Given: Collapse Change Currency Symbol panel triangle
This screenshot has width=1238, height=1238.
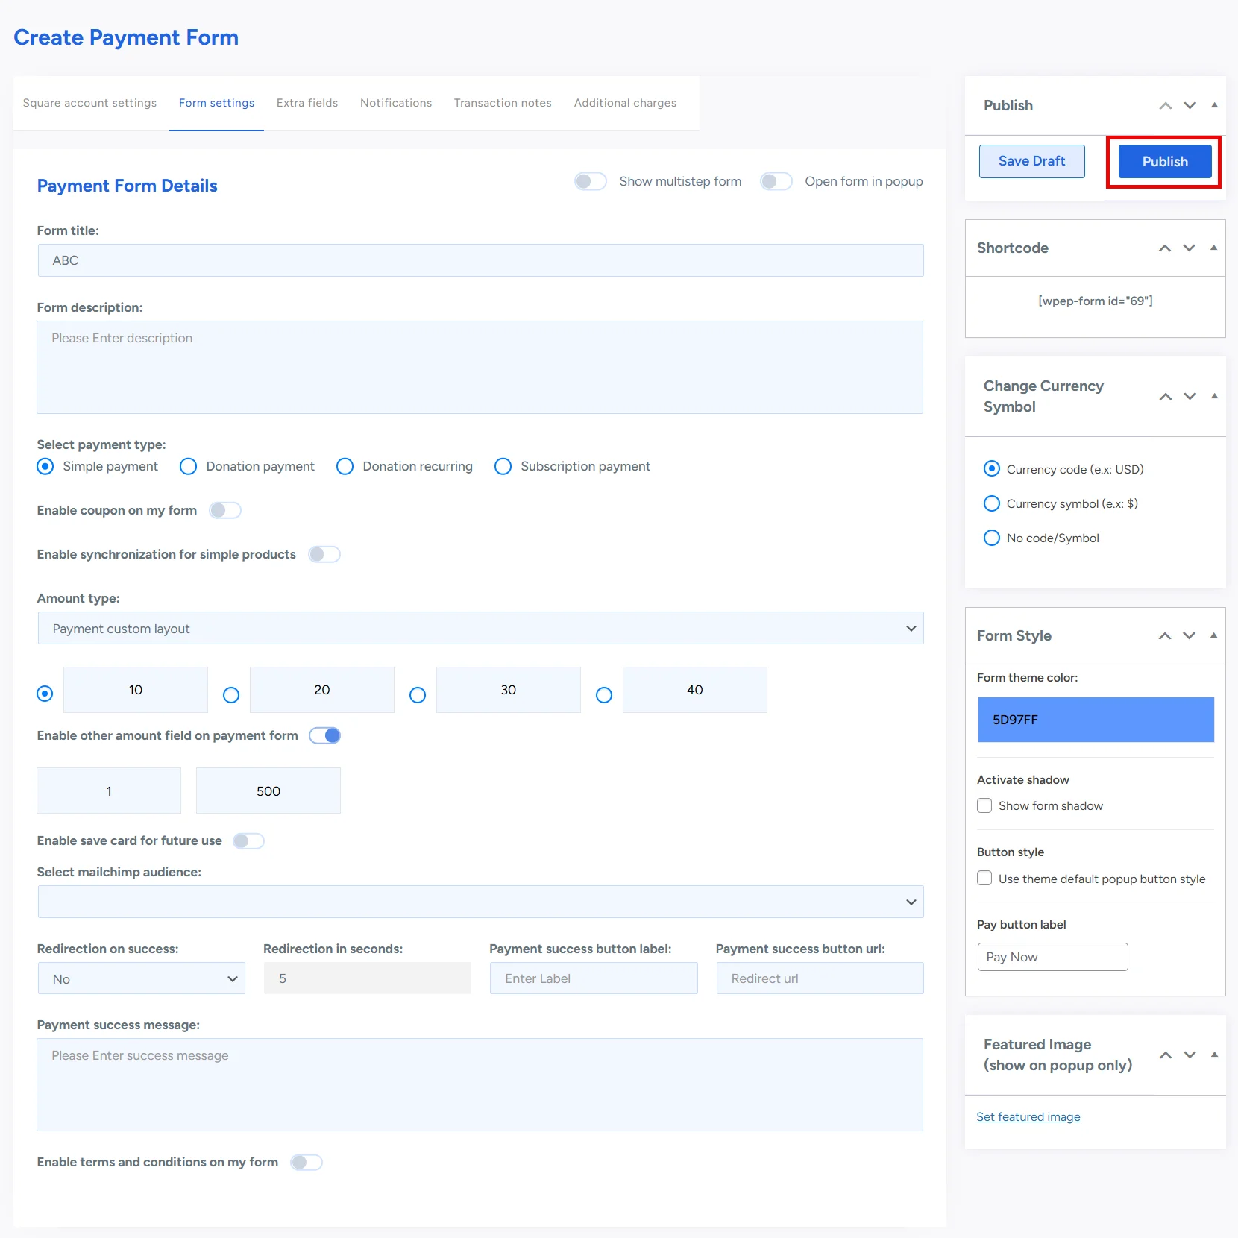Looking at the screenshot, I should point(1214,396).
